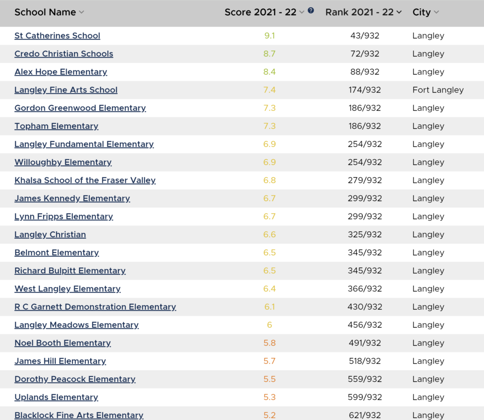Viewport: 484px width, 420px height.
Task: Select the 5.3 score value
Action: click(269, 397)
